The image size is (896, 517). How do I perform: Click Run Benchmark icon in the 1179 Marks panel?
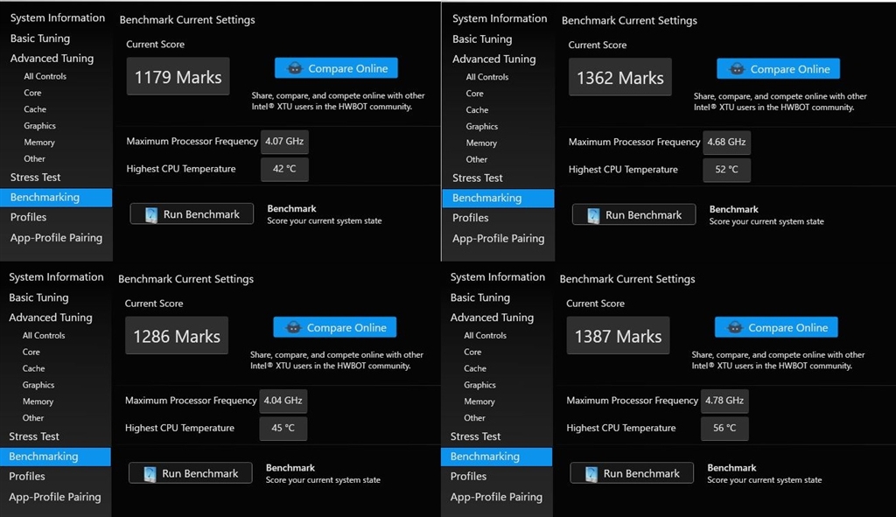[150, 214]
